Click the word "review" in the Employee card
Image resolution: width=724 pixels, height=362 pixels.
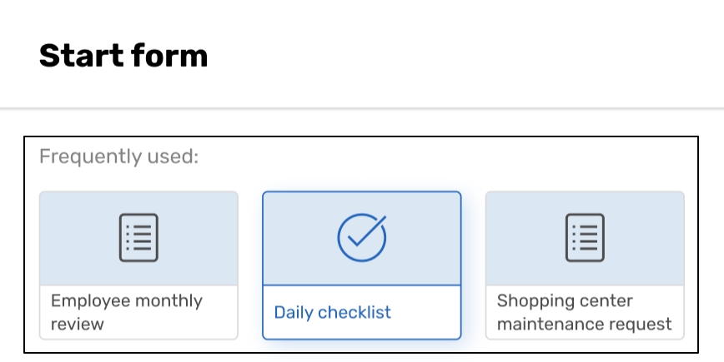76,324
